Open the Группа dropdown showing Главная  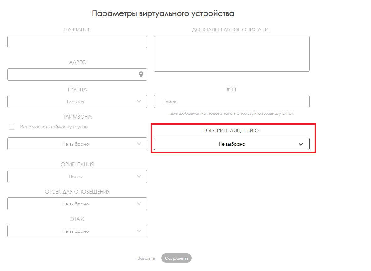(x=76, y=102)
